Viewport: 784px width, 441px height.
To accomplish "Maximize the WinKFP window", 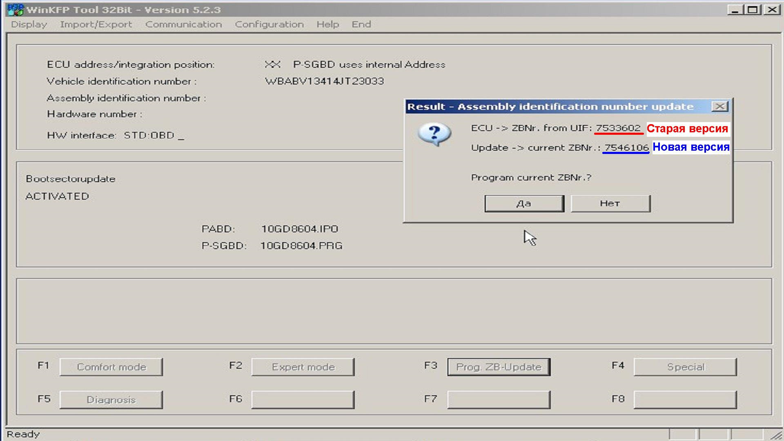I will pos(753,9).
